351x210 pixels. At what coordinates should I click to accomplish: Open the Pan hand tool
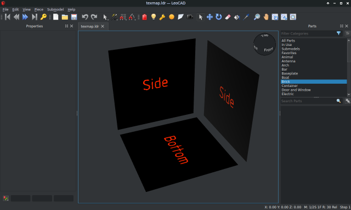click(266, 17)
